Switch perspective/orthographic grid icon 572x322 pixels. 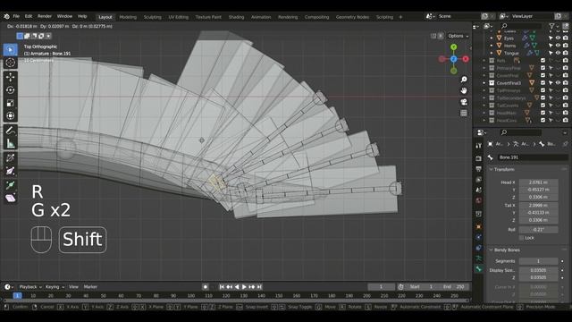(x=464, y=114)
